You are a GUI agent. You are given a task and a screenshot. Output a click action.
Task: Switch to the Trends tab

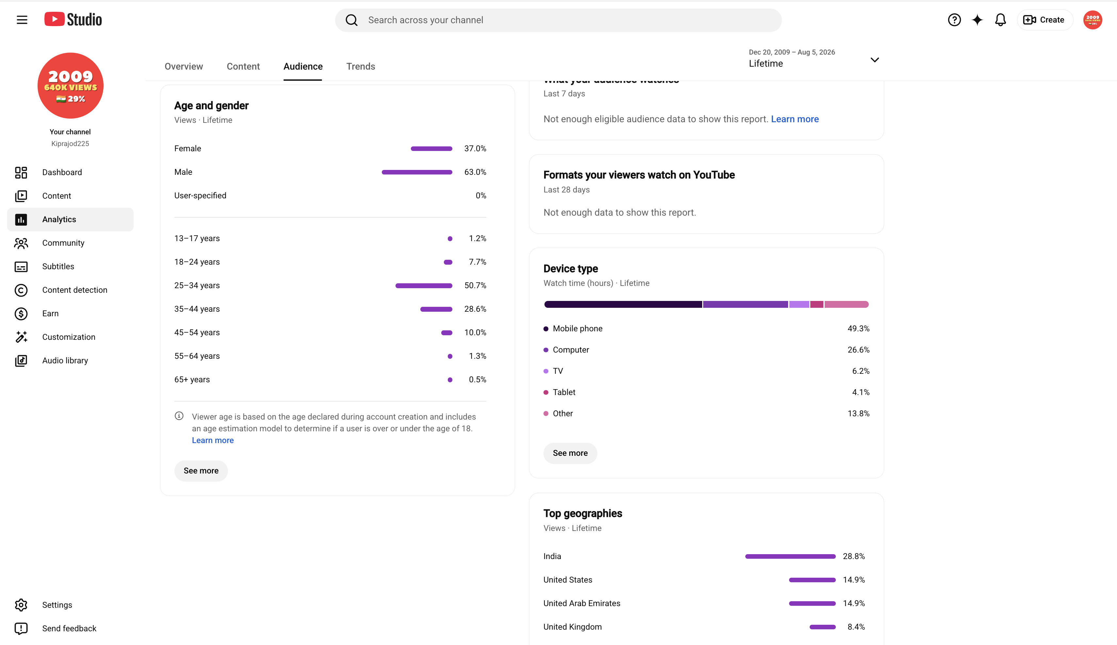point(360,66)
